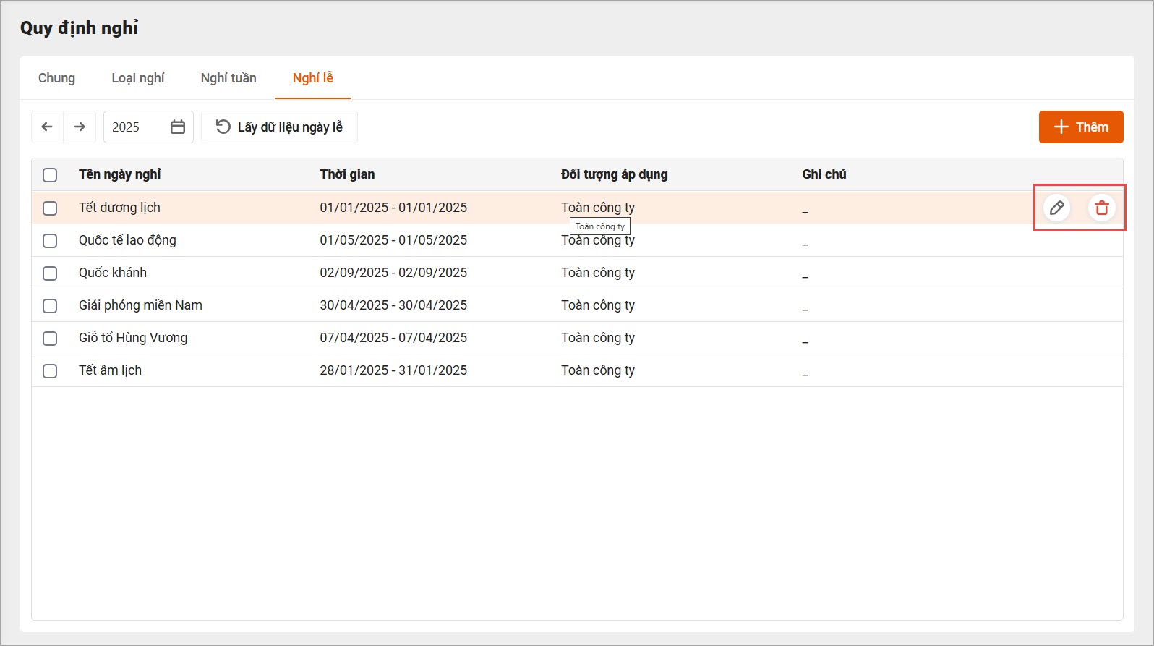Select the Nghỉ lễ tab
1154x646 pixels.
[312, 78]
